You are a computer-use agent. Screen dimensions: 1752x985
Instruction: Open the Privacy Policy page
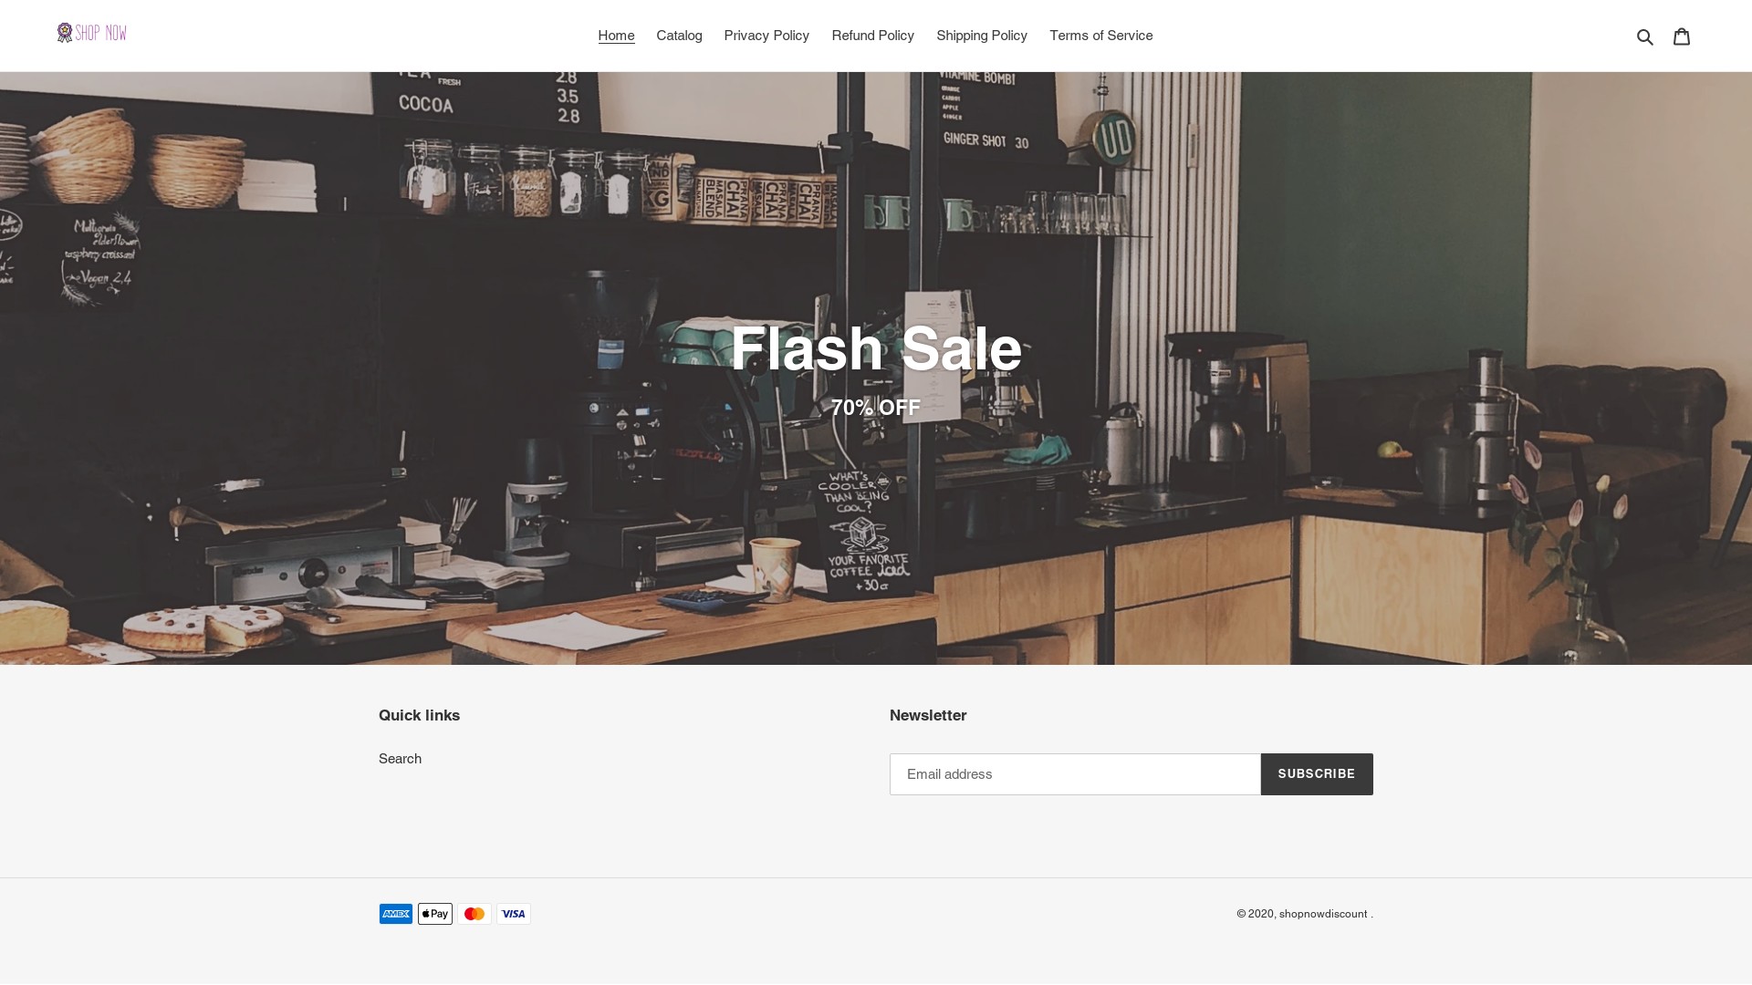766,35
